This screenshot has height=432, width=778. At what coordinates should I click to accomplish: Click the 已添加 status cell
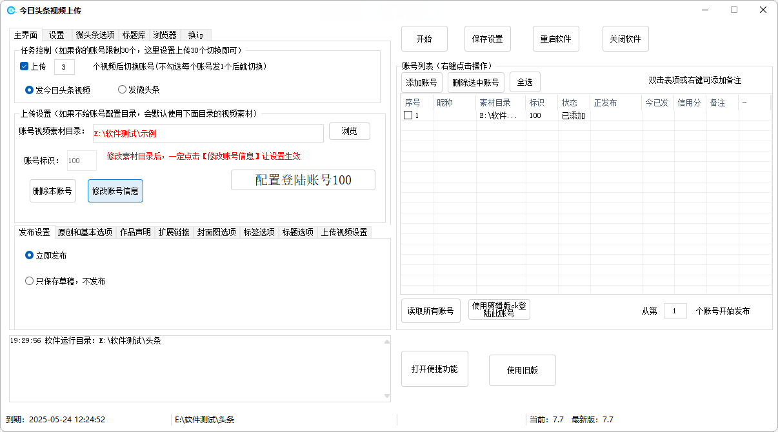pyautogui.click(x=574, y=115)
